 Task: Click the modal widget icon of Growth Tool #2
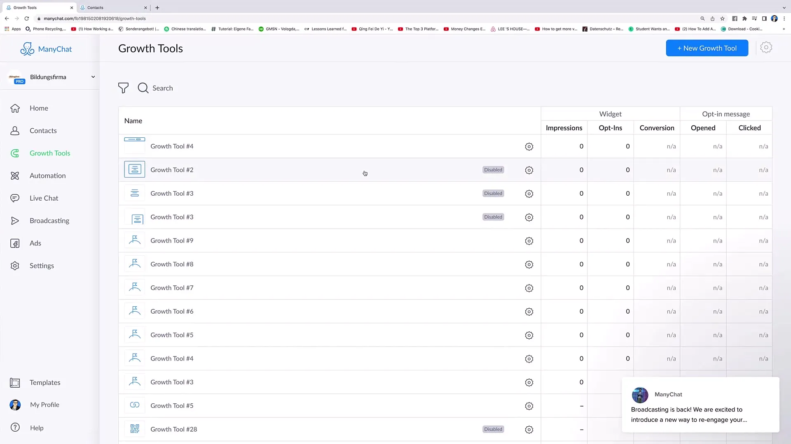pos(135,169)
